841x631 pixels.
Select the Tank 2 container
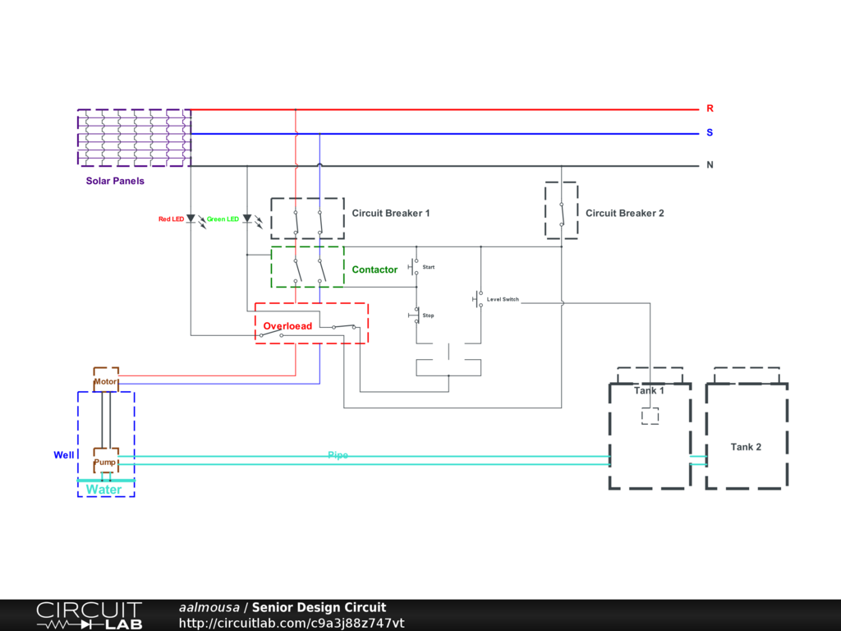point(746,435)
